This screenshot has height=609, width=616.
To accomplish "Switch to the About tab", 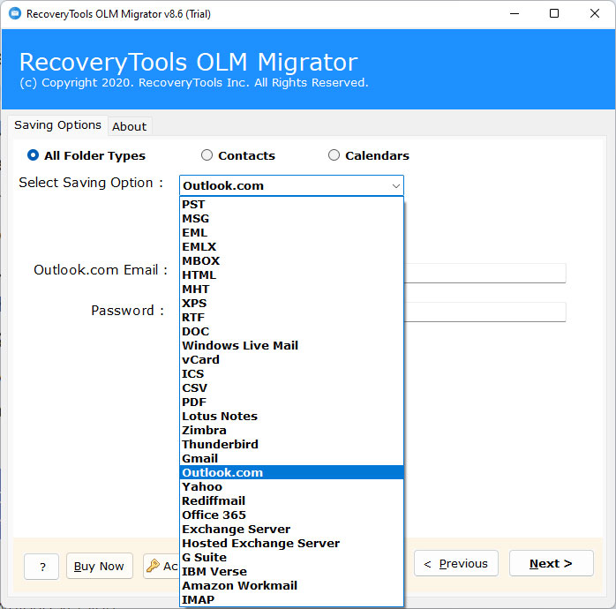I will 129,126.
